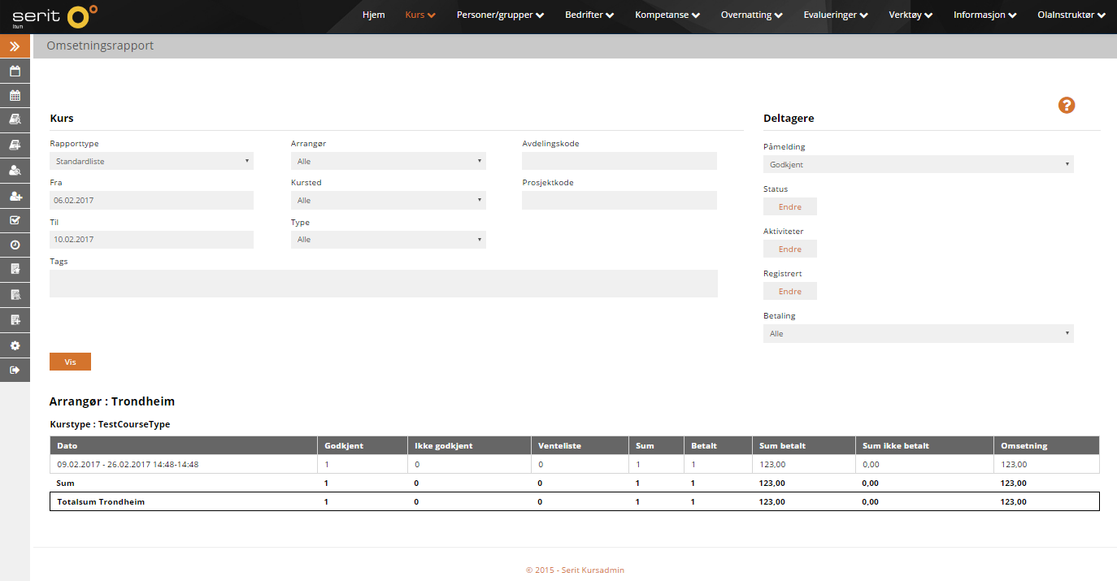
Task: Open the Betaling dropdown
Action: [919, 333]
